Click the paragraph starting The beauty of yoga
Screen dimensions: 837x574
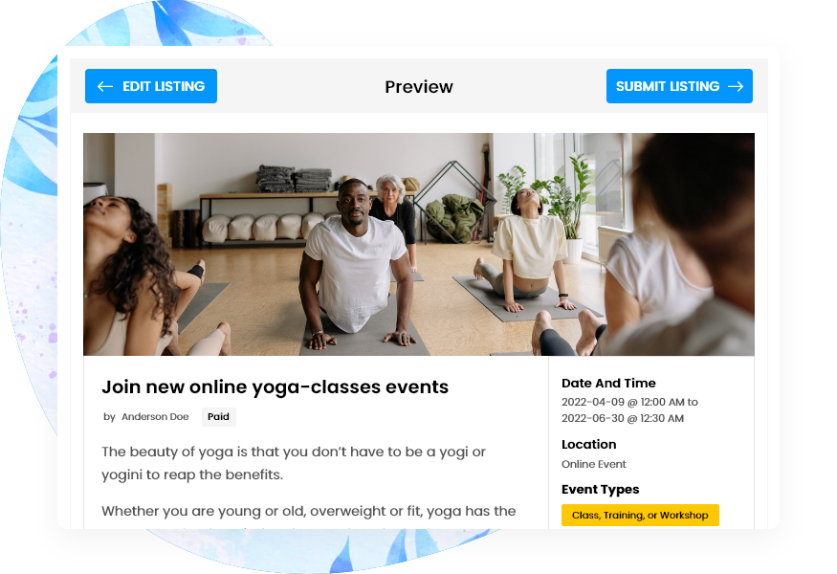[x=294, y=463]
